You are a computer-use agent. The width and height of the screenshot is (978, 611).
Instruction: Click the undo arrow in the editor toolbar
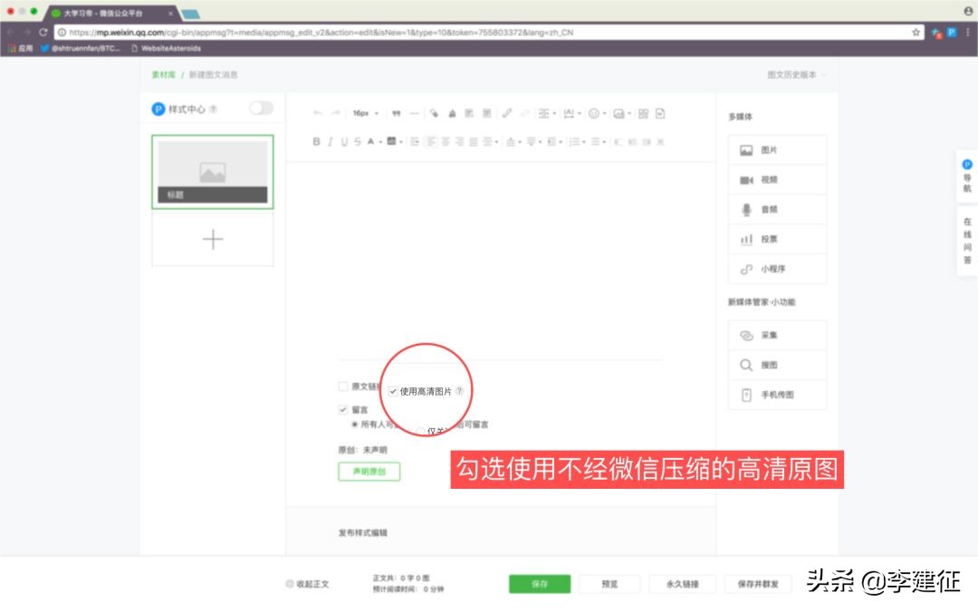(315, 112)
